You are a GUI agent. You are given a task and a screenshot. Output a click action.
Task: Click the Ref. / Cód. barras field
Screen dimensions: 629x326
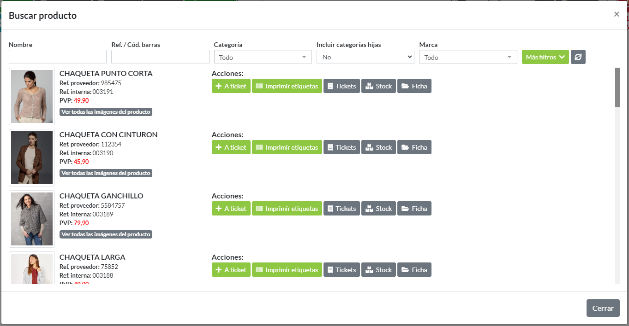point(160,57)
